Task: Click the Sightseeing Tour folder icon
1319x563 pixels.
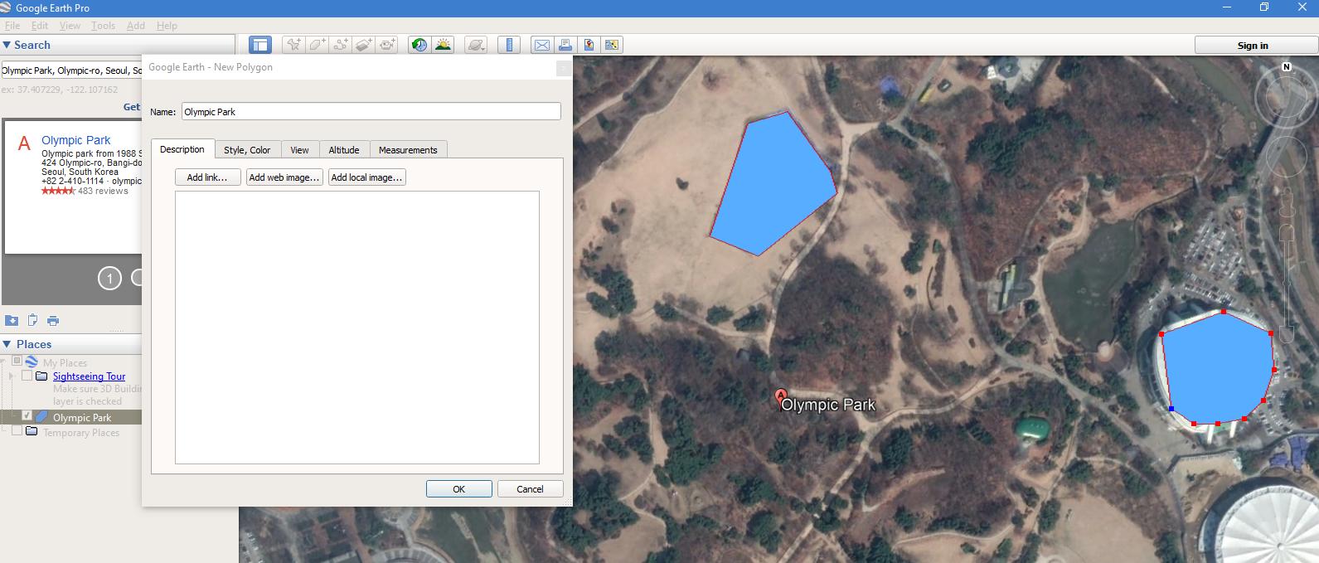Action: pyautogui.click(x=41, y=376)
